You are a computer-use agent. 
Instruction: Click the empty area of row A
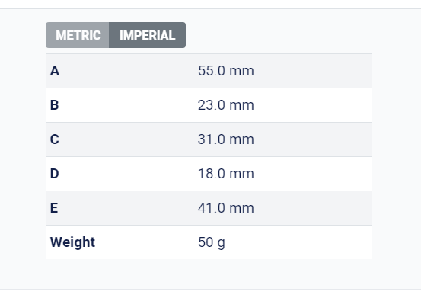tap(313, 71)
